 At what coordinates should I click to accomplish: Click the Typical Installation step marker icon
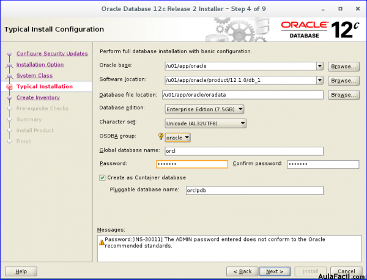[x=9, y=87]
